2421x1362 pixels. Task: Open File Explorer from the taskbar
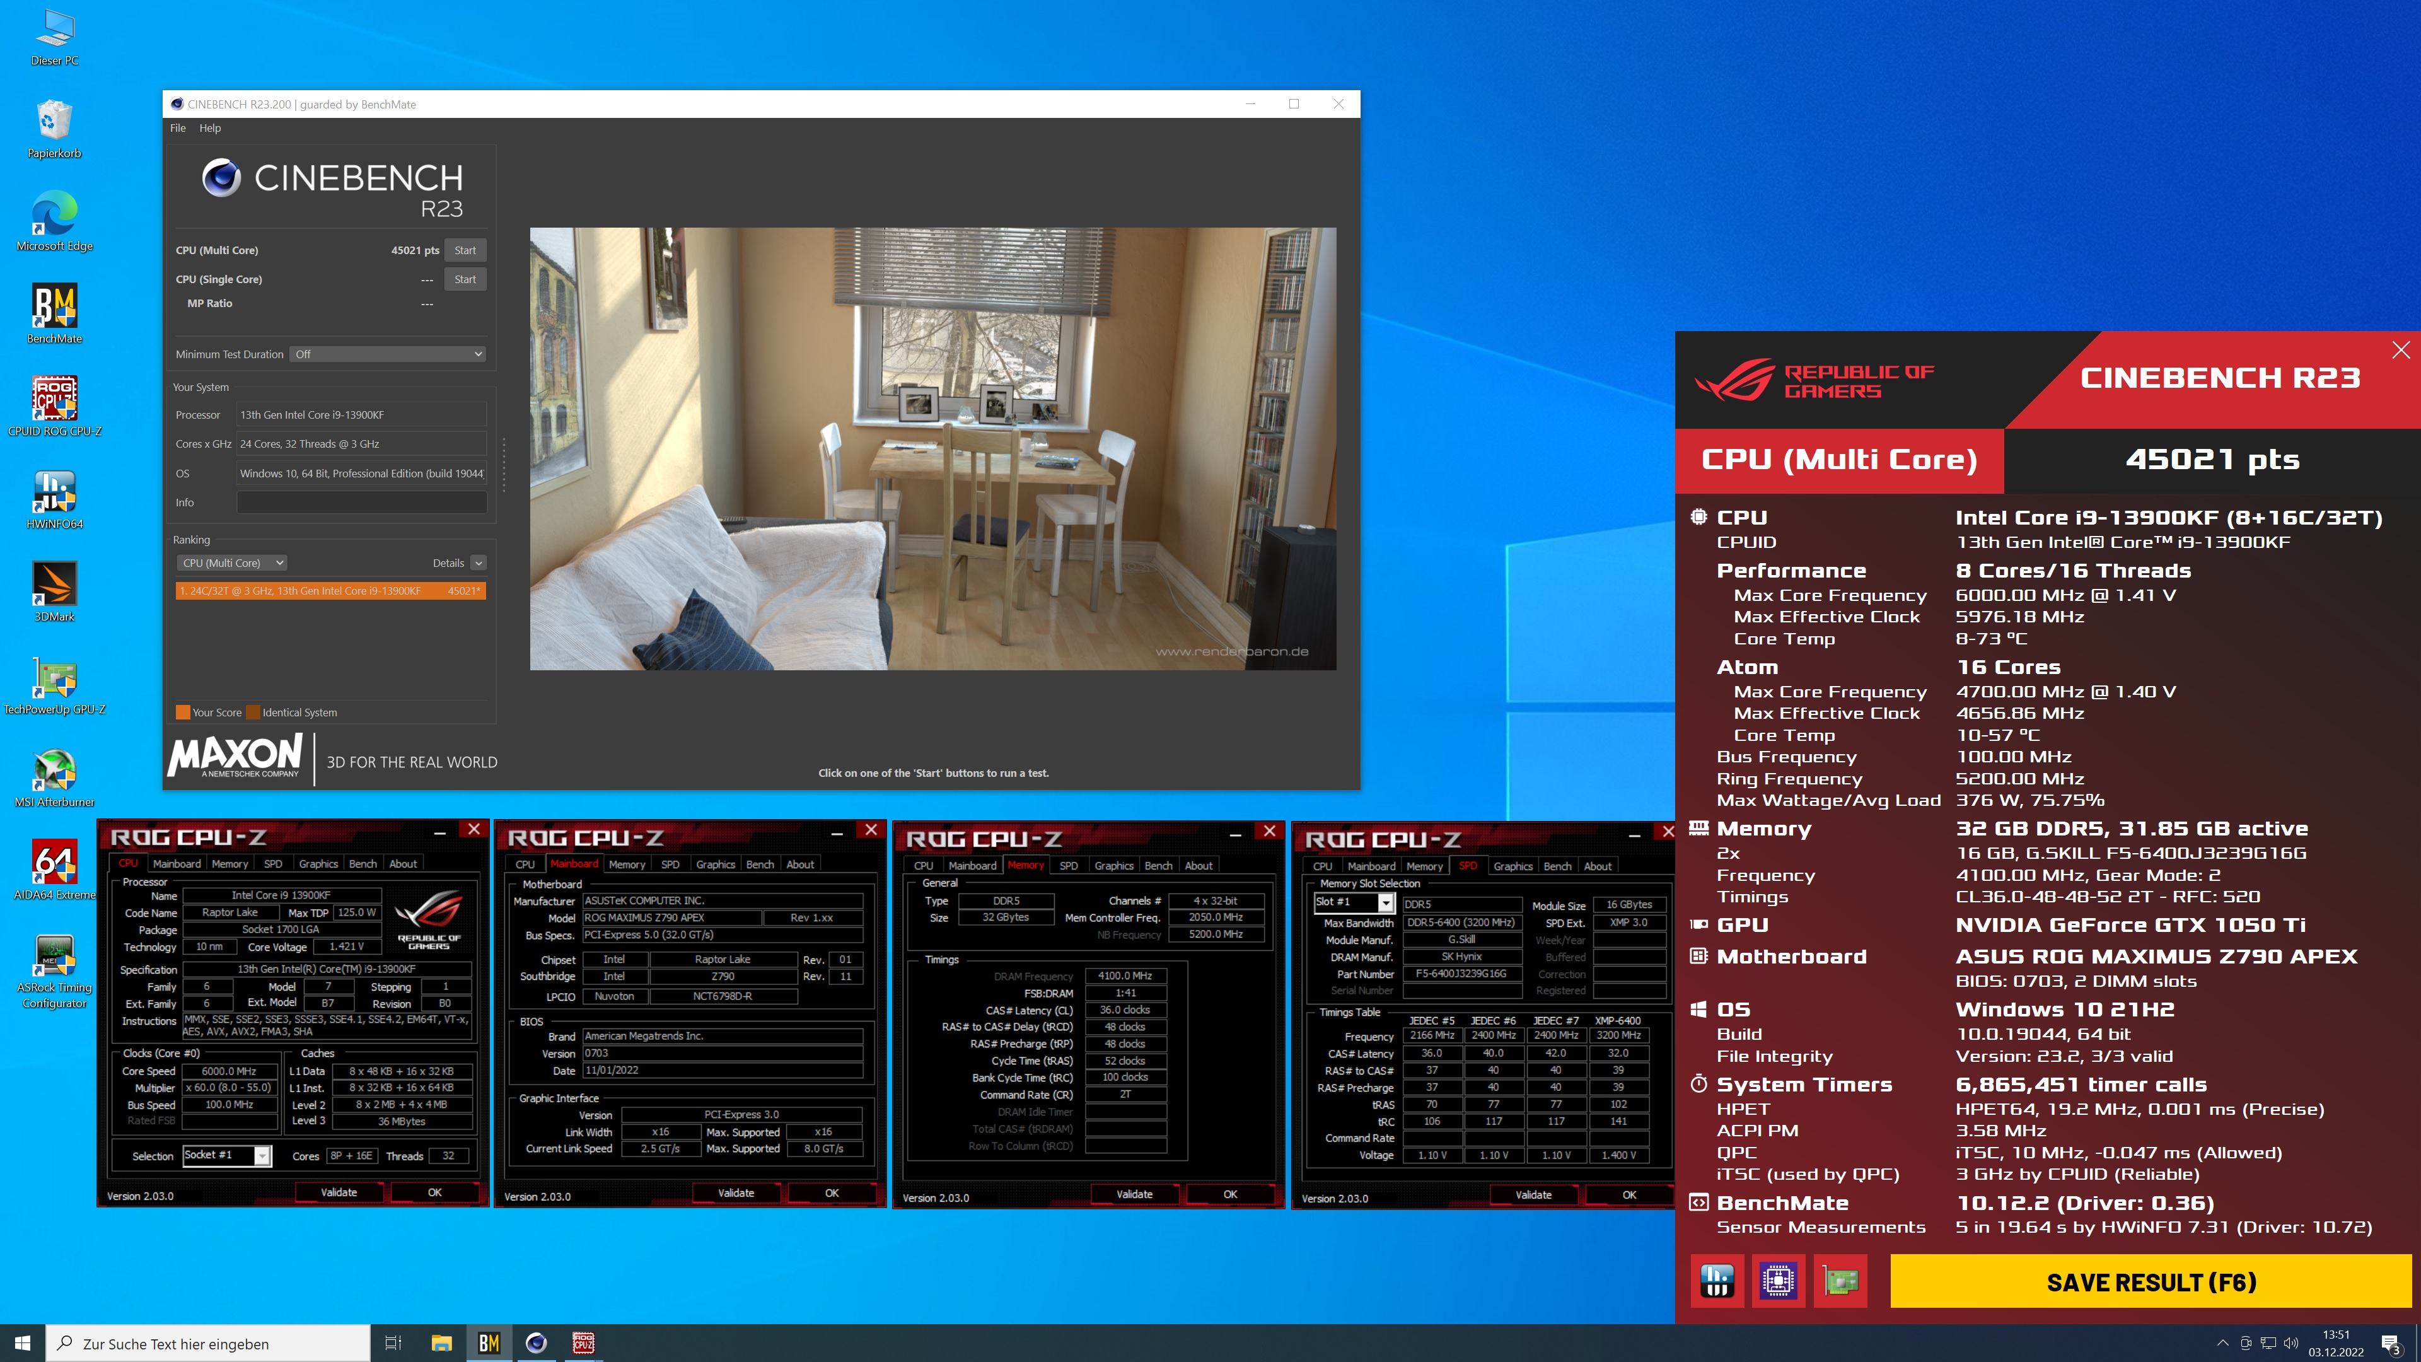tap(442, 1343)
